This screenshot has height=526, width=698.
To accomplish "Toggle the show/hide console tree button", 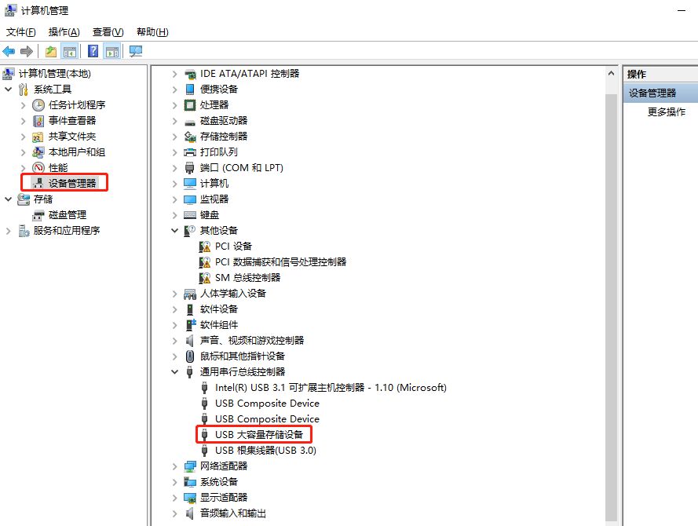I will click(x=70, y=51).
